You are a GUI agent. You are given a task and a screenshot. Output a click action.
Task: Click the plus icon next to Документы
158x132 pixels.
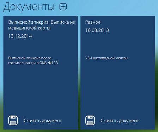coord(63,7)
